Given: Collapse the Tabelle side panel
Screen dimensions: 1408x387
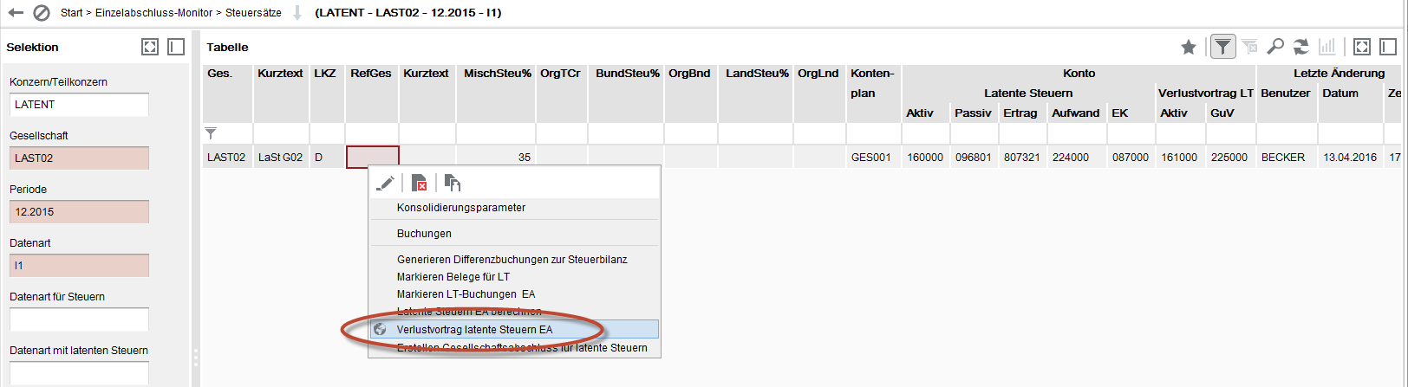Looking at the screenshot, I should (x=1388, y=47).
